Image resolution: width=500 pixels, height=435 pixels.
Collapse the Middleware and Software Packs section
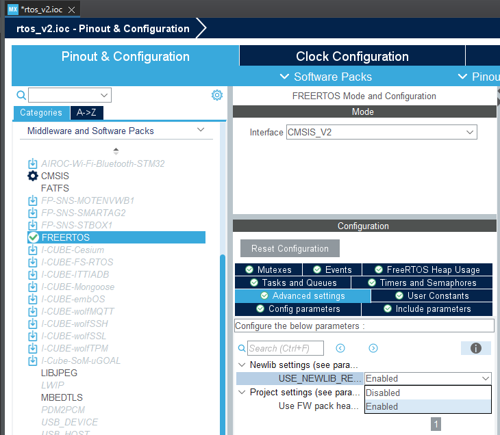click(x=201, y=129)
